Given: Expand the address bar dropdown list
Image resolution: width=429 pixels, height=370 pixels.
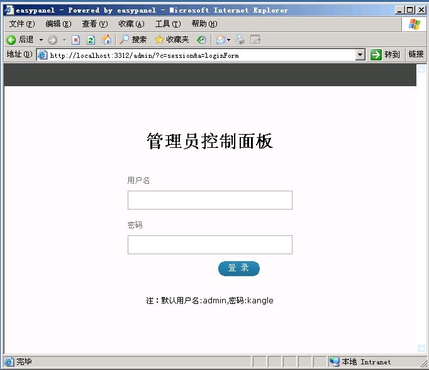Looking at the screenshot, I should [360, 55].
